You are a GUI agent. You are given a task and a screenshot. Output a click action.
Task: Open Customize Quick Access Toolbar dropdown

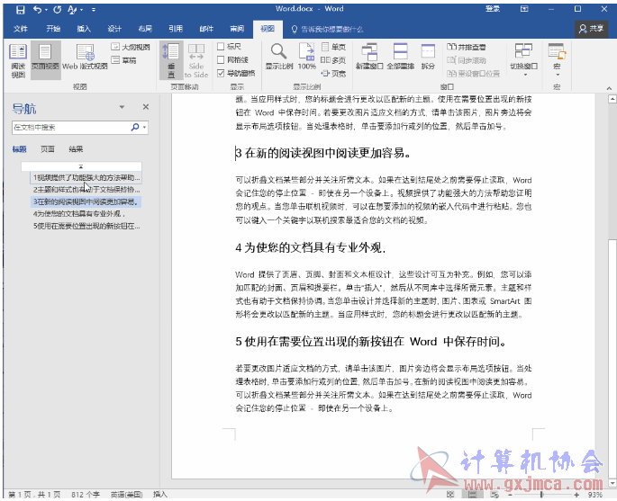click(94, 10)
